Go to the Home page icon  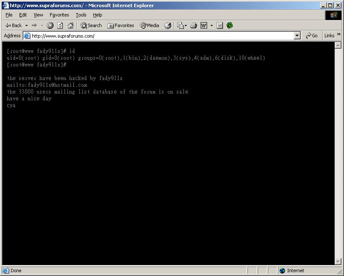coord(70,25)
